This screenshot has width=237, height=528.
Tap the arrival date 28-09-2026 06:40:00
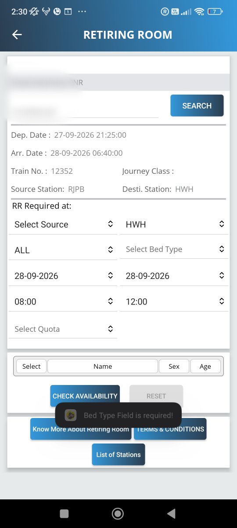point(86,153)
